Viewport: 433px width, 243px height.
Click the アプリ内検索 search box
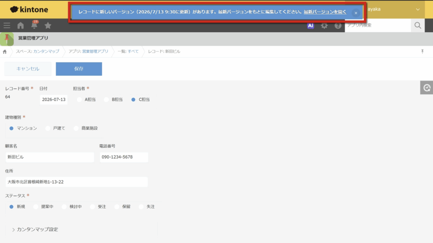coord(378,25)
